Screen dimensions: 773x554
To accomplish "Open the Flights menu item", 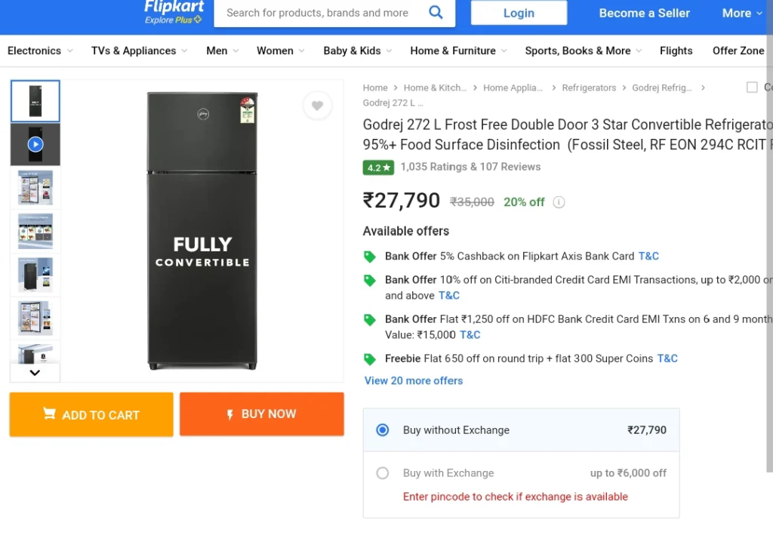I will (676, 51).
